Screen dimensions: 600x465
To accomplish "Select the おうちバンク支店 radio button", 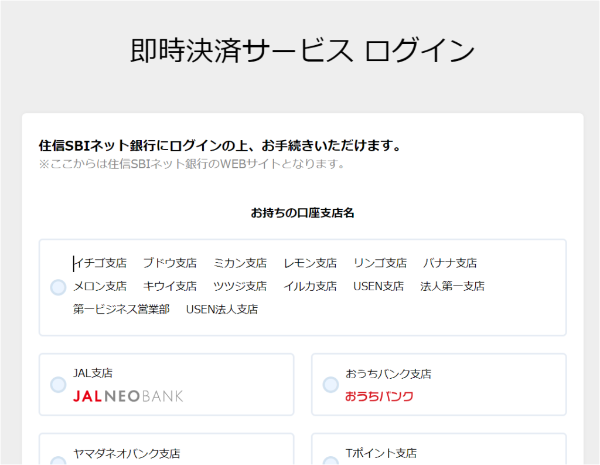I will pos(330,385).
